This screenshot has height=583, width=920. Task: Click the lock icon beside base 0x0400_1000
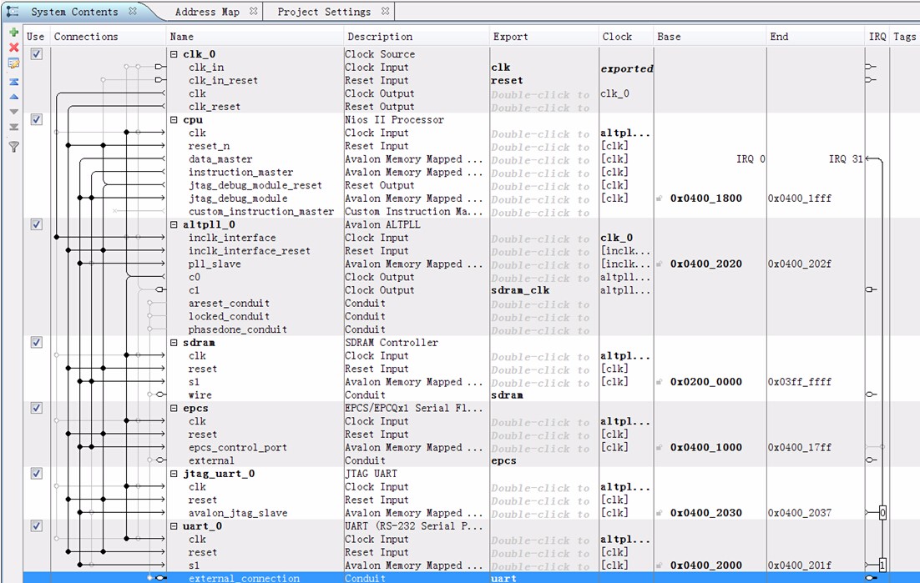[x=660, y=448]
